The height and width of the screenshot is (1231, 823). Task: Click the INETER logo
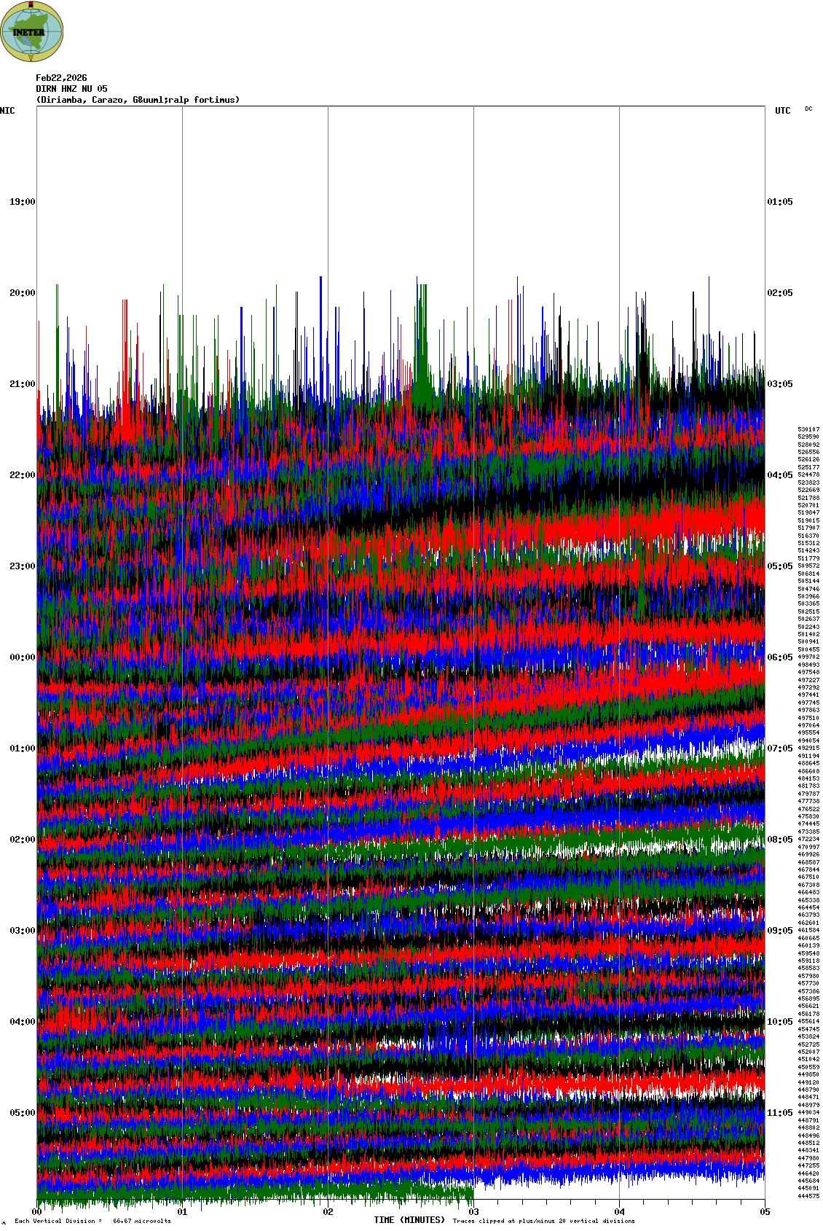tap(32, 31)
